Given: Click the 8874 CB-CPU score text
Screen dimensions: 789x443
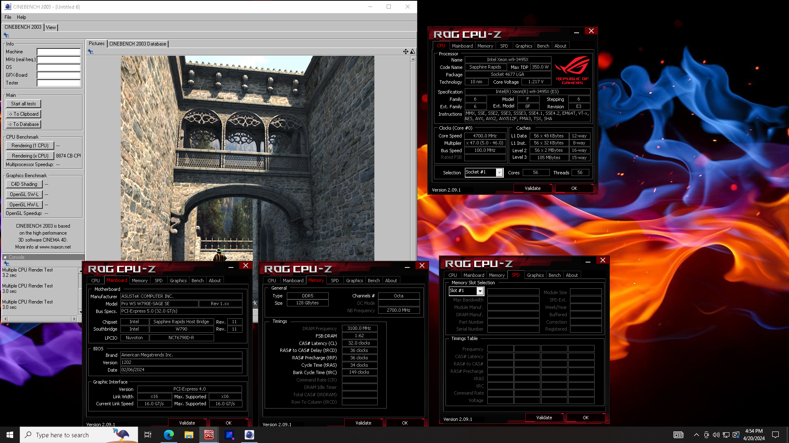Looking at the screenshot, I should pos(68,156).
